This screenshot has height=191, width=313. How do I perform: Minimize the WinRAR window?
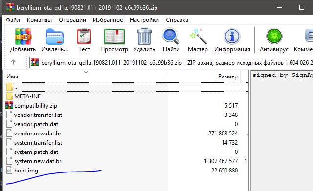pyautogui.click(x=280, y=7)
